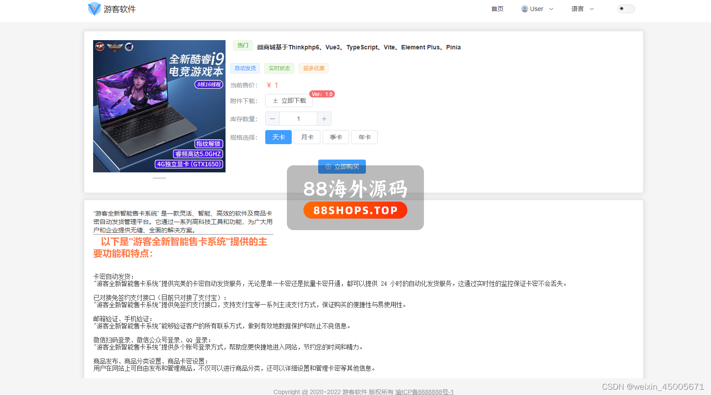Click the image carousel indicator bar
The width and height of the screenshot is (711, 395).
tap(159, 178)
